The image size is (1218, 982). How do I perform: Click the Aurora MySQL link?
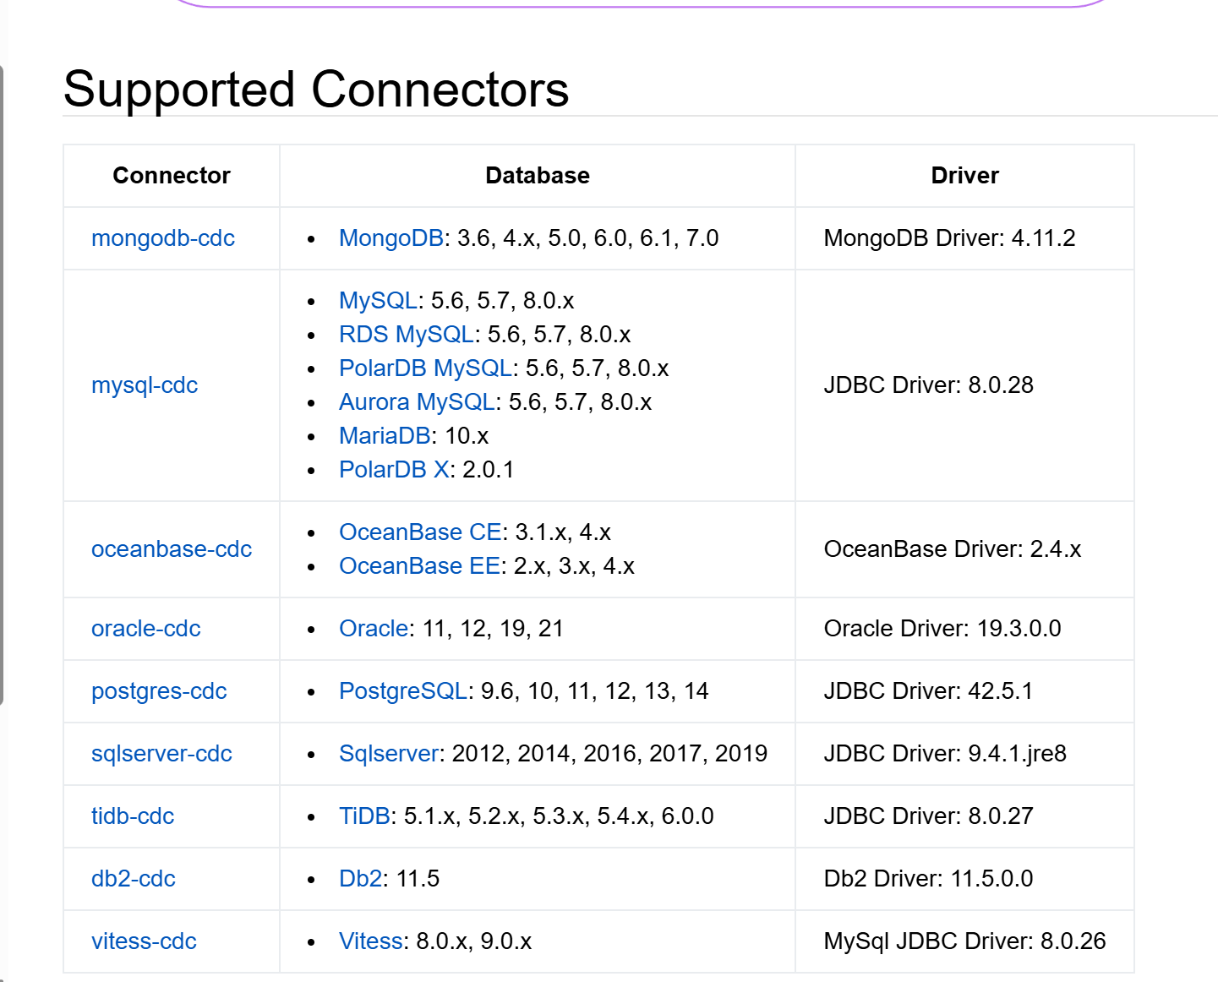[x=417, y=402]
